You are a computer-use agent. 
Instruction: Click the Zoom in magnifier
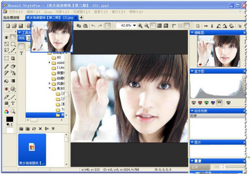pyautogui.click(x=140, y=26)
